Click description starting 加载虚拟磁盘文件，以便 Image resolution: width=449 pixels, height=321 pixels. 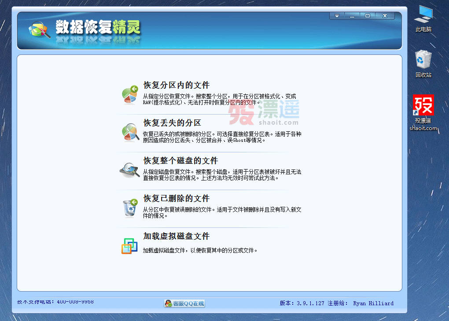[200, 250]
